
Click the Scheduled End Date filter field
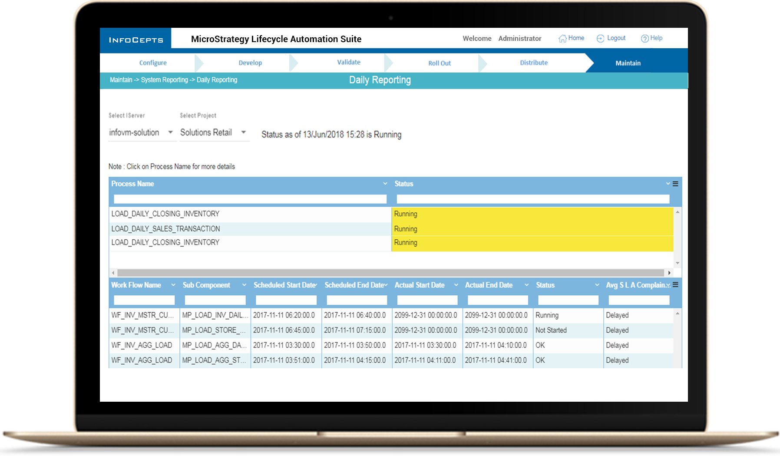[357, 300]
